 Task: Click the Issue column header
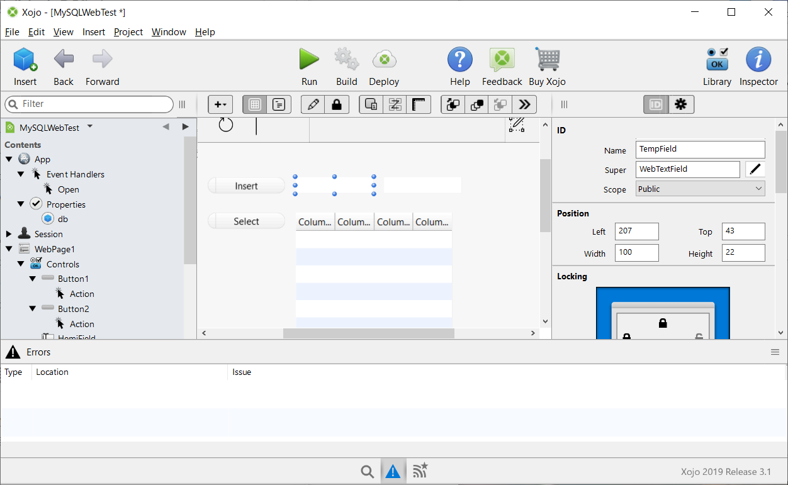242,372
